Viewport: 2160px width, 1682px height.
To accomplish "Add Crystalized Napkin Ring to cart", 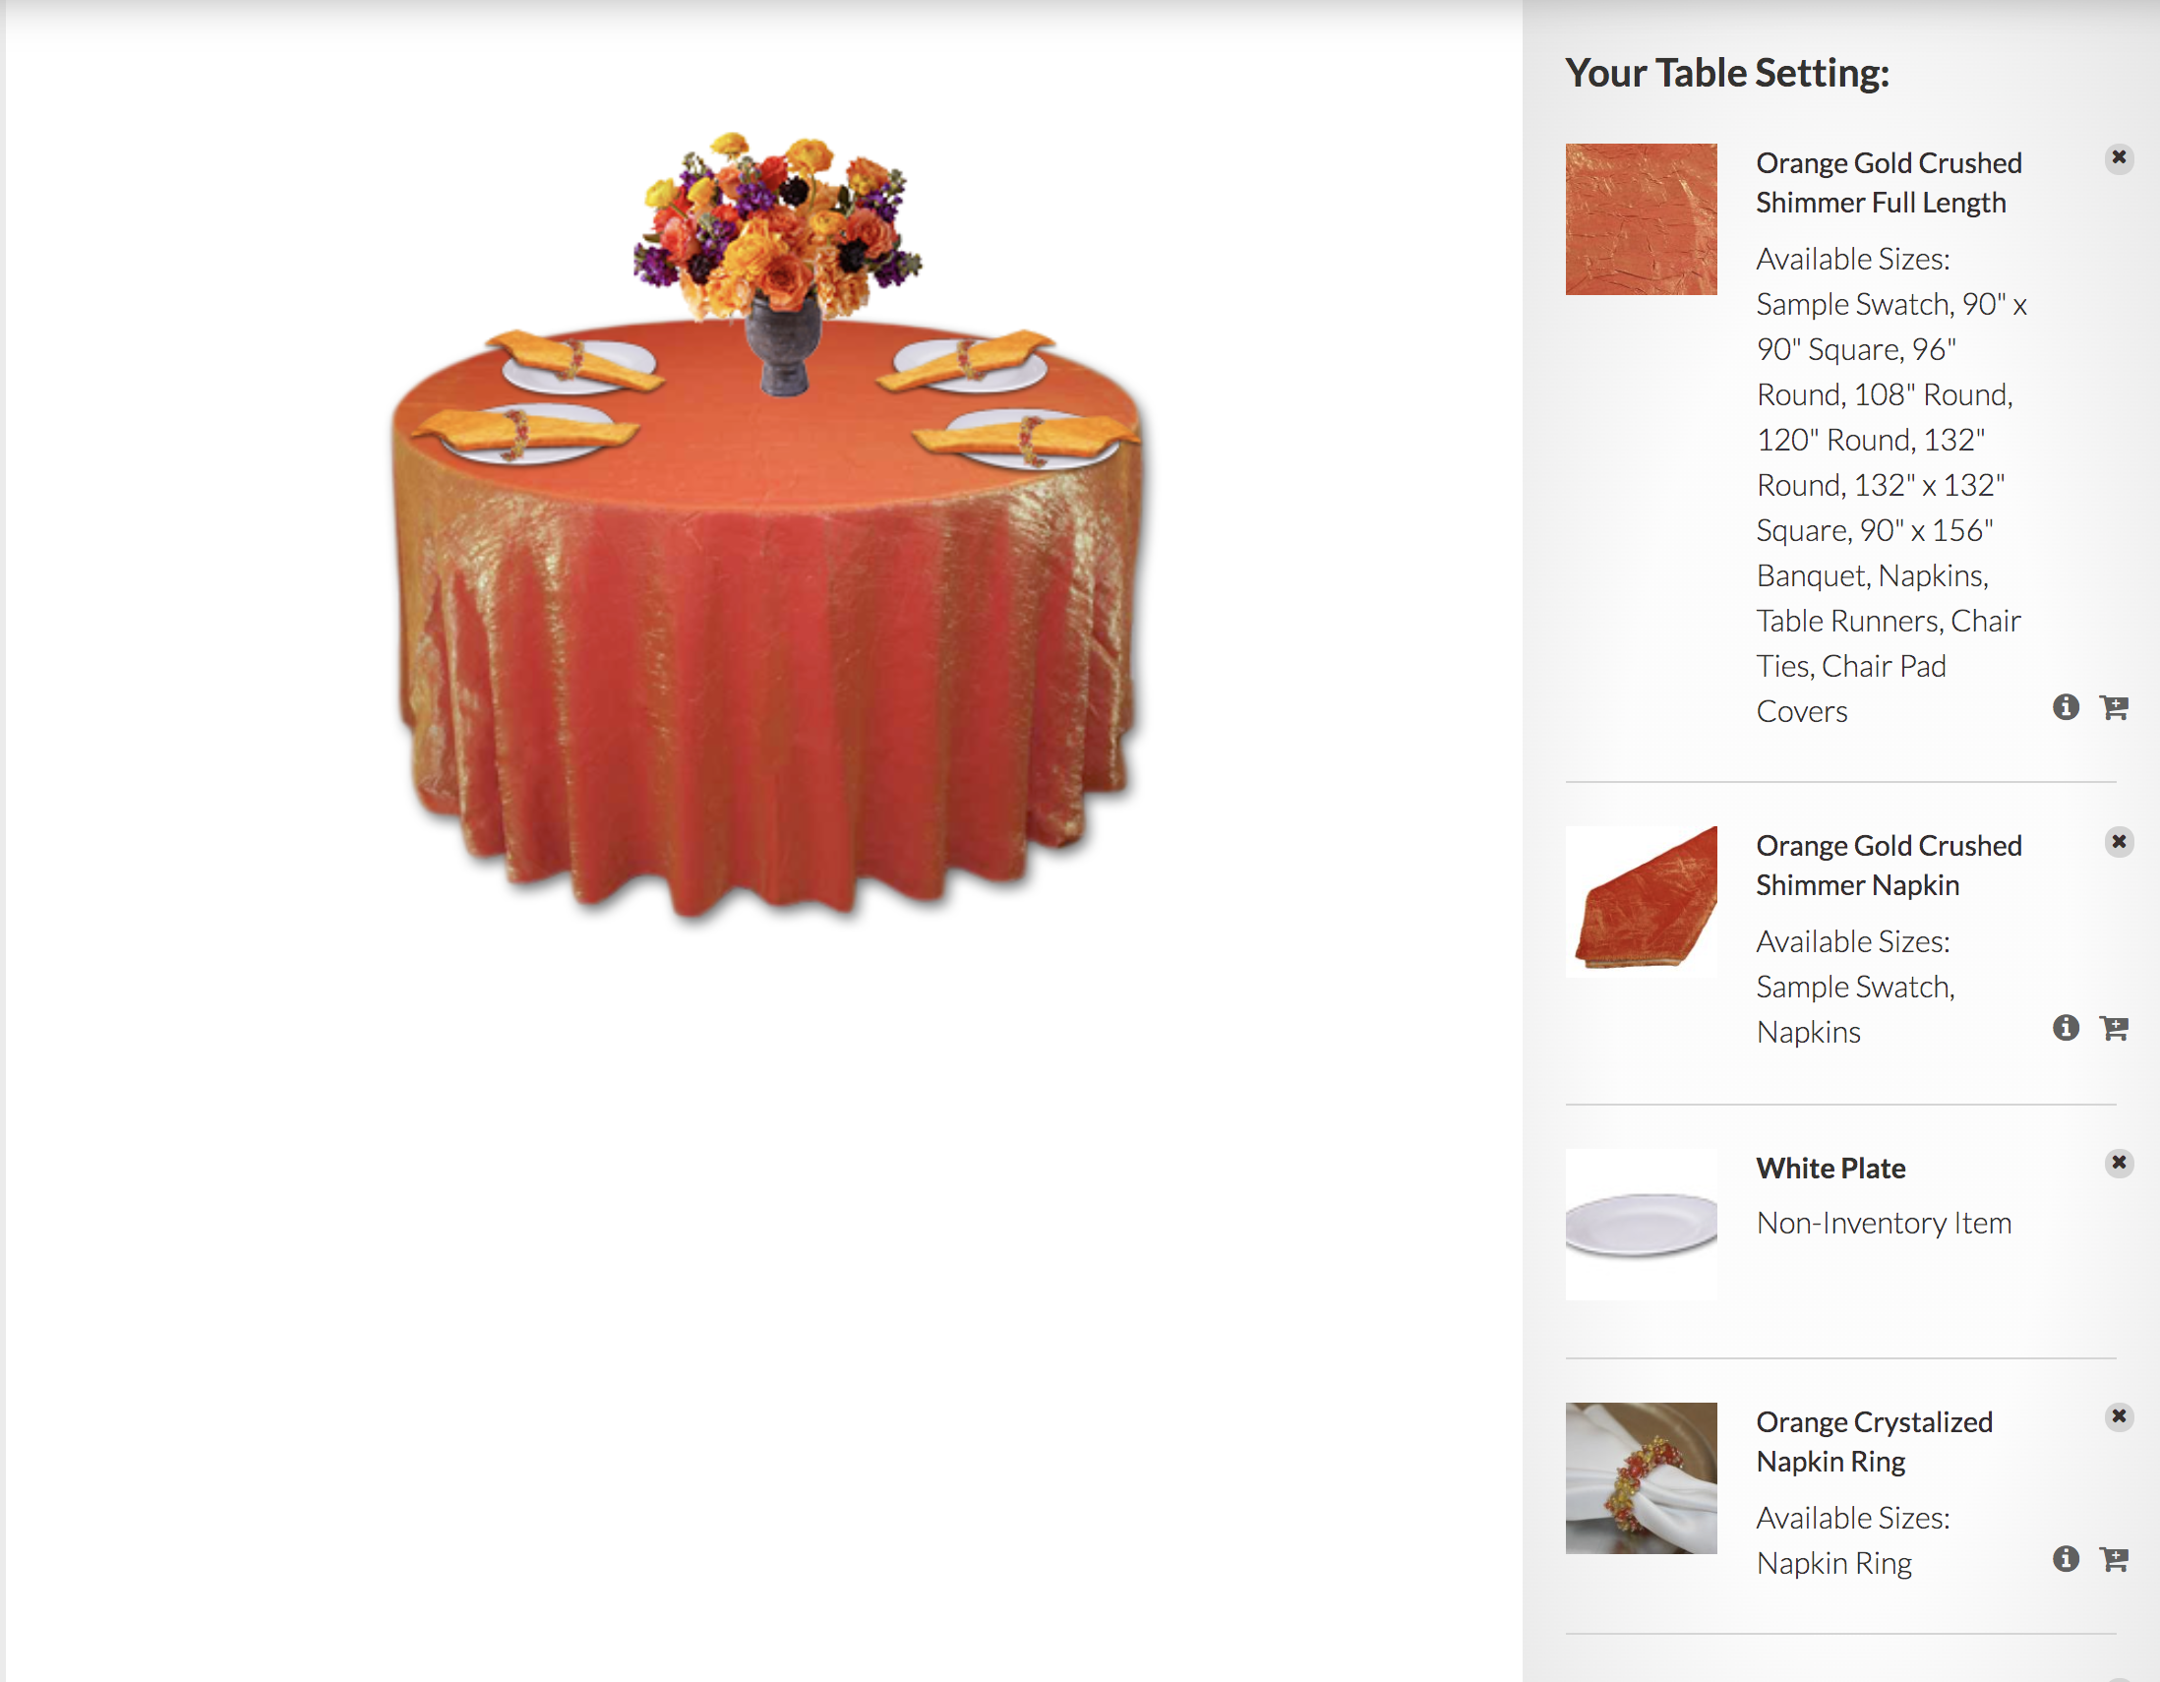I will 2114,1559.
